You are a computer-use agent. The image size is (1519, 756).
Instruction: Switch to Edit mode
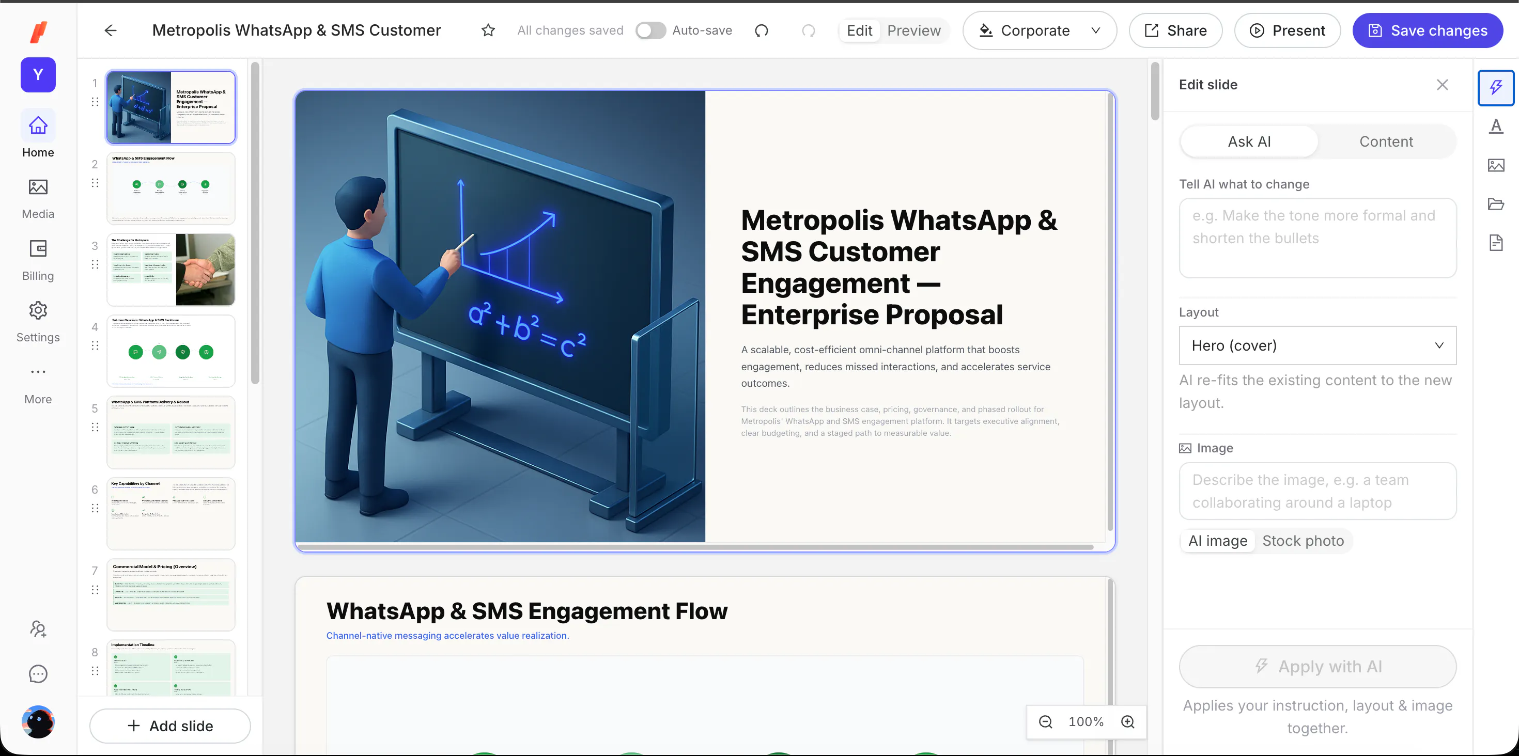(x=859, y=30)
